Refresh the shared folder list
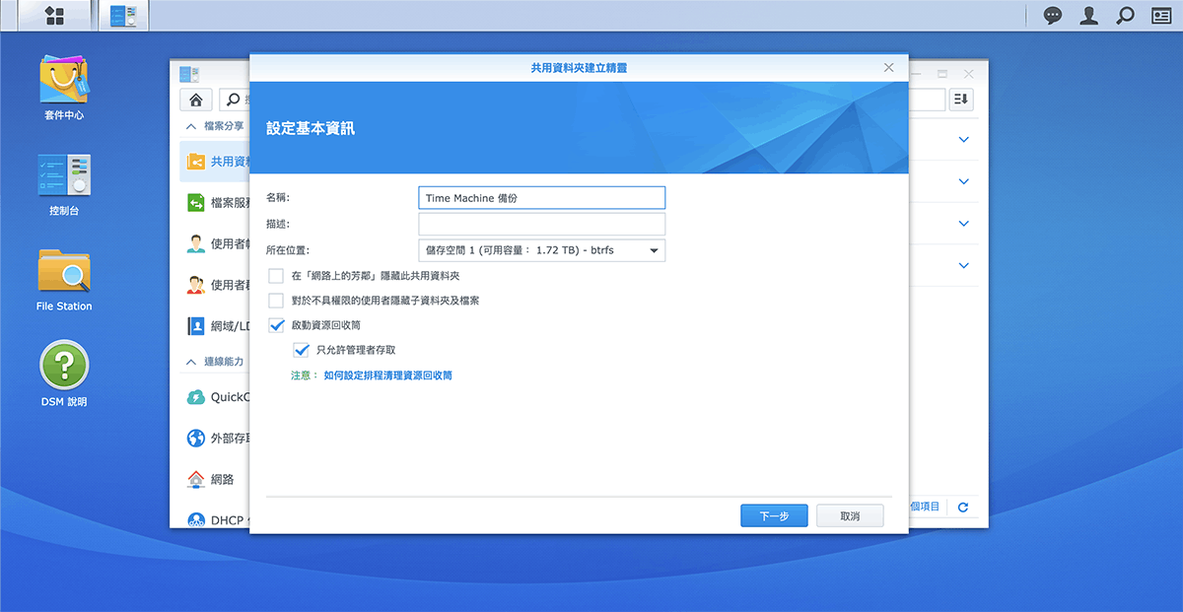Viewport: 1183px width, 612px height. pos(963,507)
